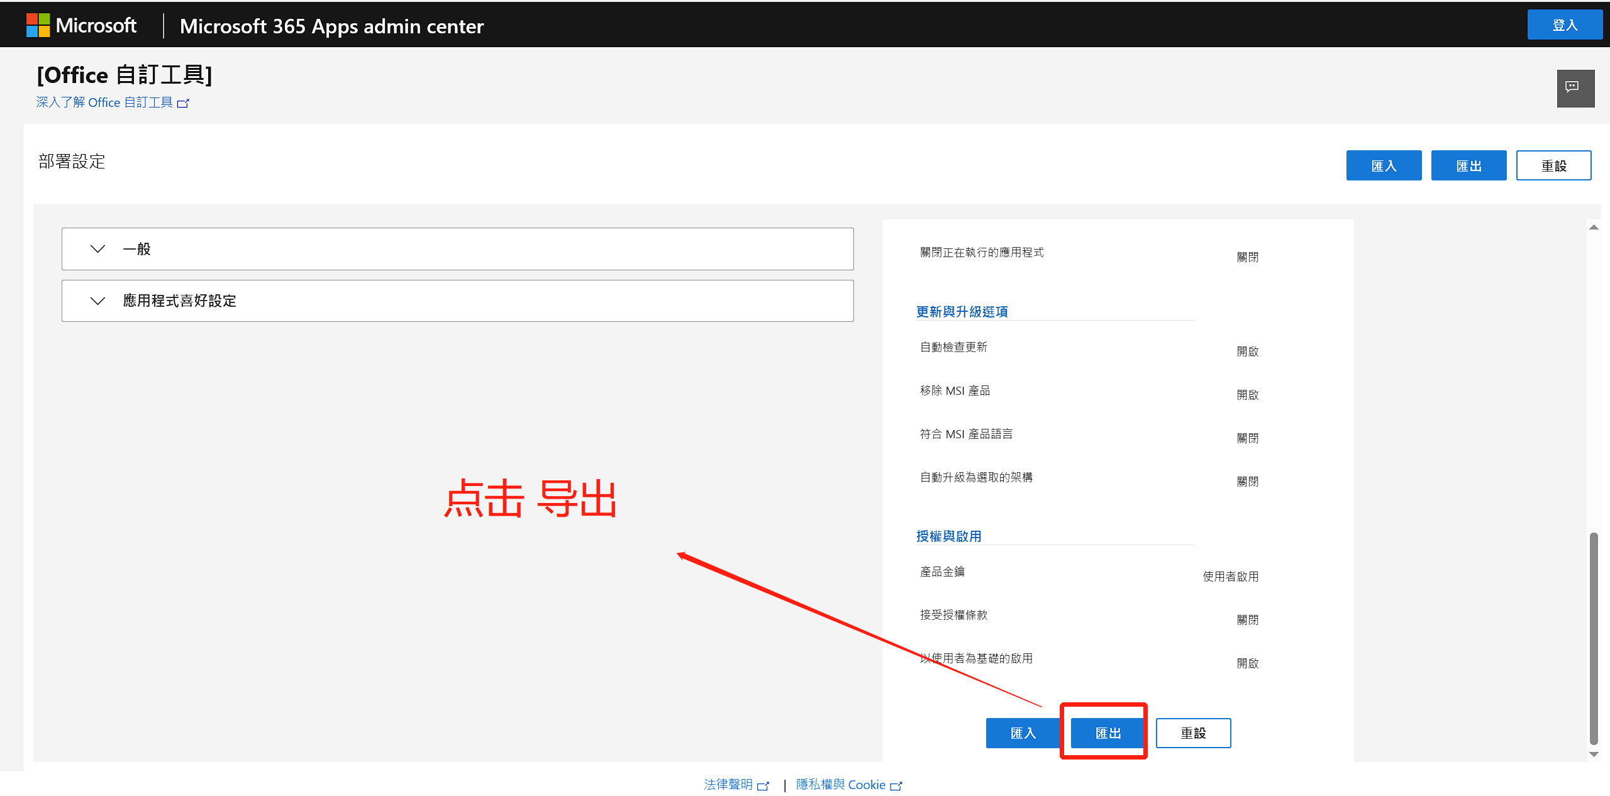Click the 自動升級為選取的架構 setting label
The width and height of the screenshot is (1610, 796).
pos(976,477)
